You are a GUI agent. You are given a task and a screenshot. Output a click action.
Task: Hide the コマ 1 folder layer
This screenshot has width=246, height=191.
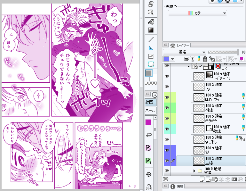tap(167, 66)
